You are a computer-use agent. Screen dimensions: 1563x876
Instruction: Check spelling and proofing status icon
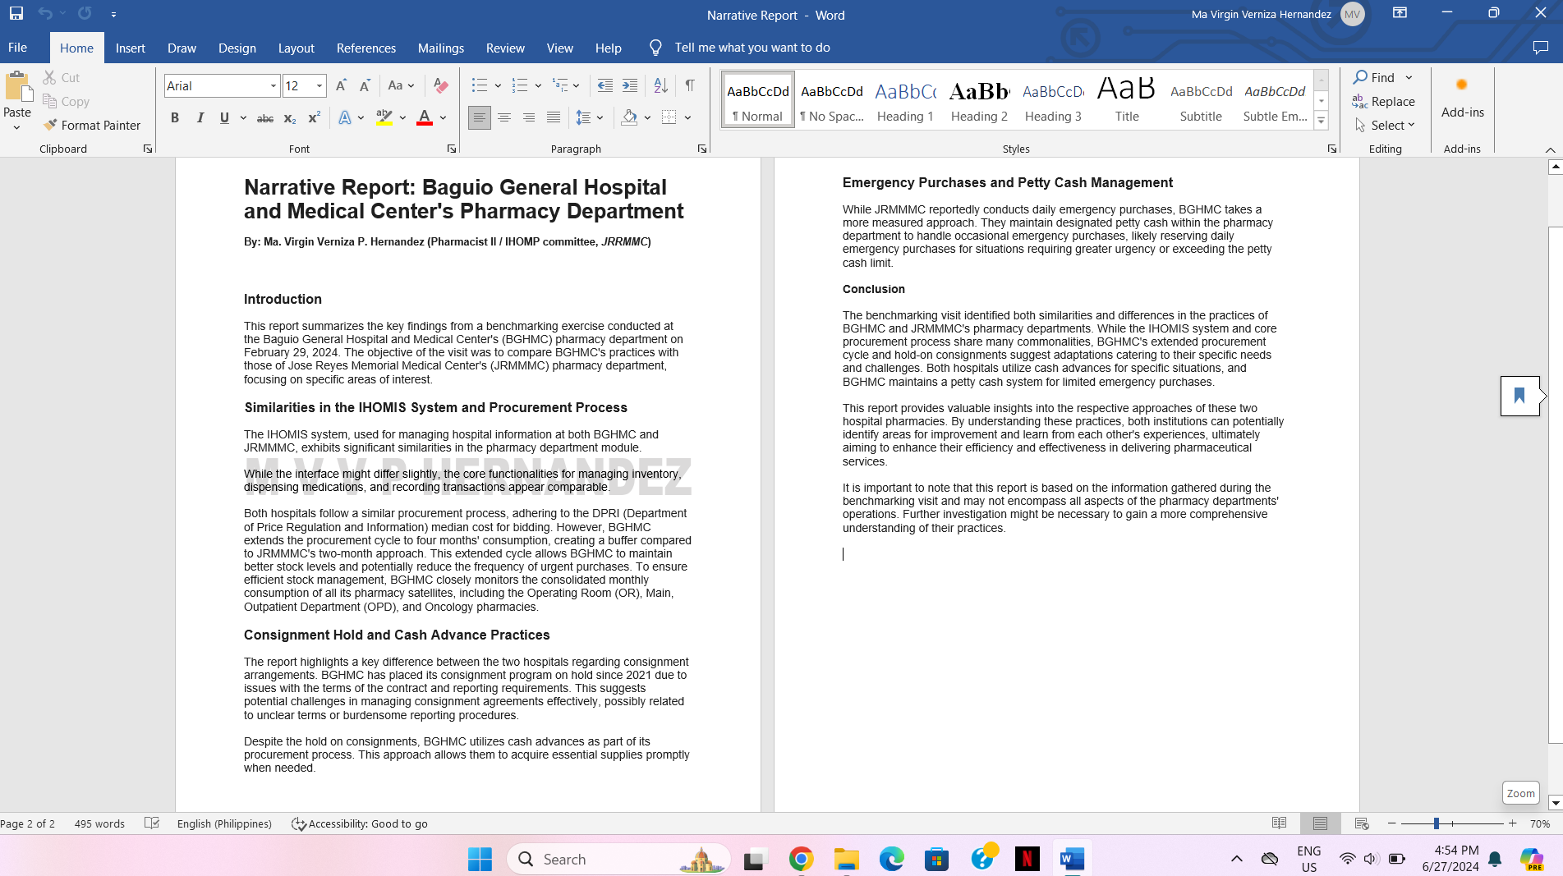point(152,823)
